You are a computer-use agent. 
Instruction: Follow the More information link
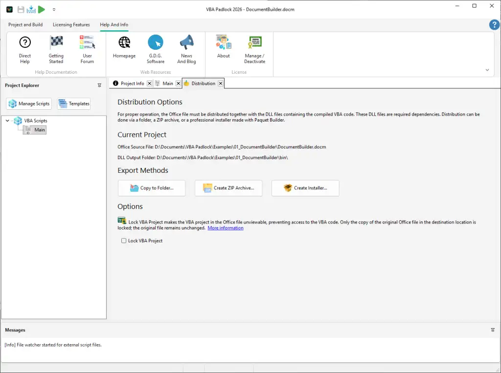click(225, 228)
